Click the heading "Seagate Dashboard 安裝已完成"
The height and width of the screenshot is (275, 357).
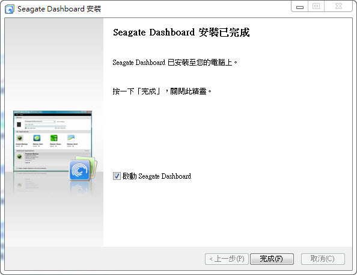[x=182, y=32]
